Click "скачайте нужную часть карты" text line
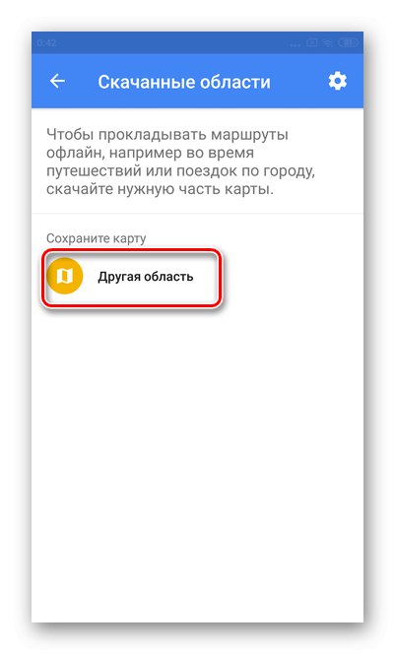Screen dimensions: 395x654 (x=160, y=189)
